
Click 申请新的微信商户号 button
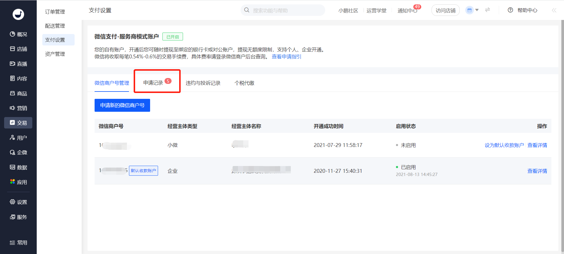coord(122,105)
